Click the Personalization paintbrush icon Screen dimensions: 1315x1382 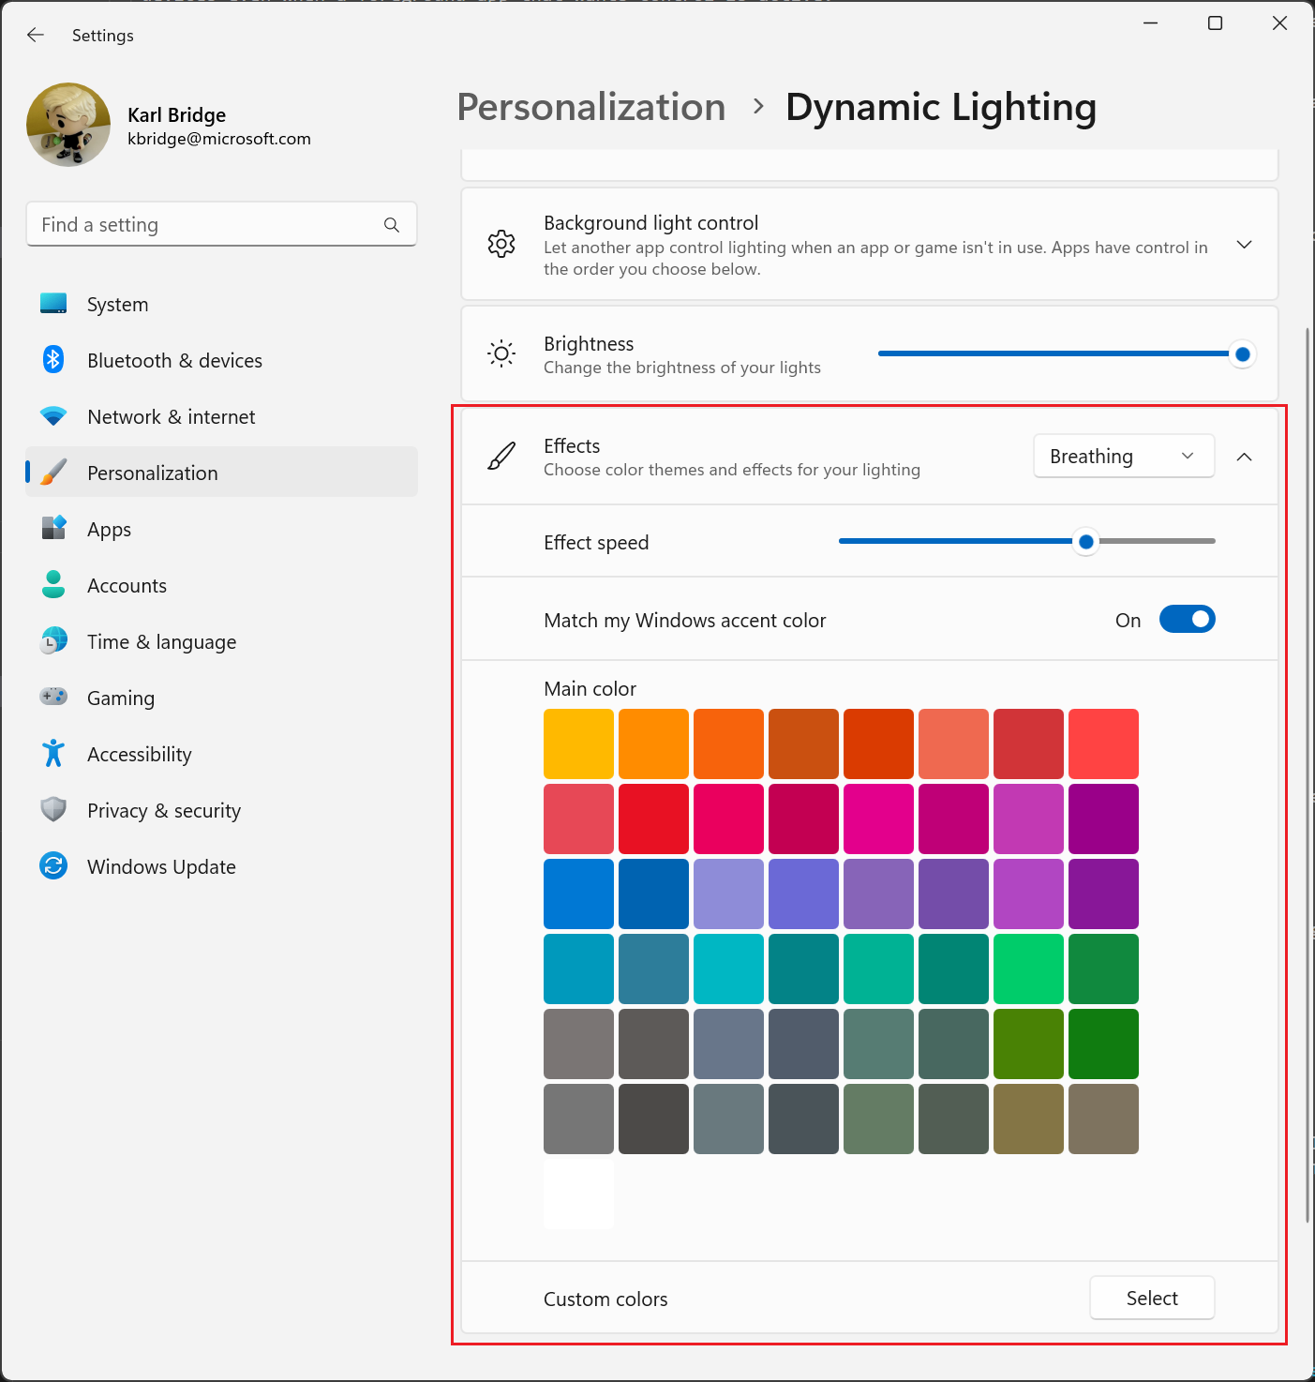[53, 473]
